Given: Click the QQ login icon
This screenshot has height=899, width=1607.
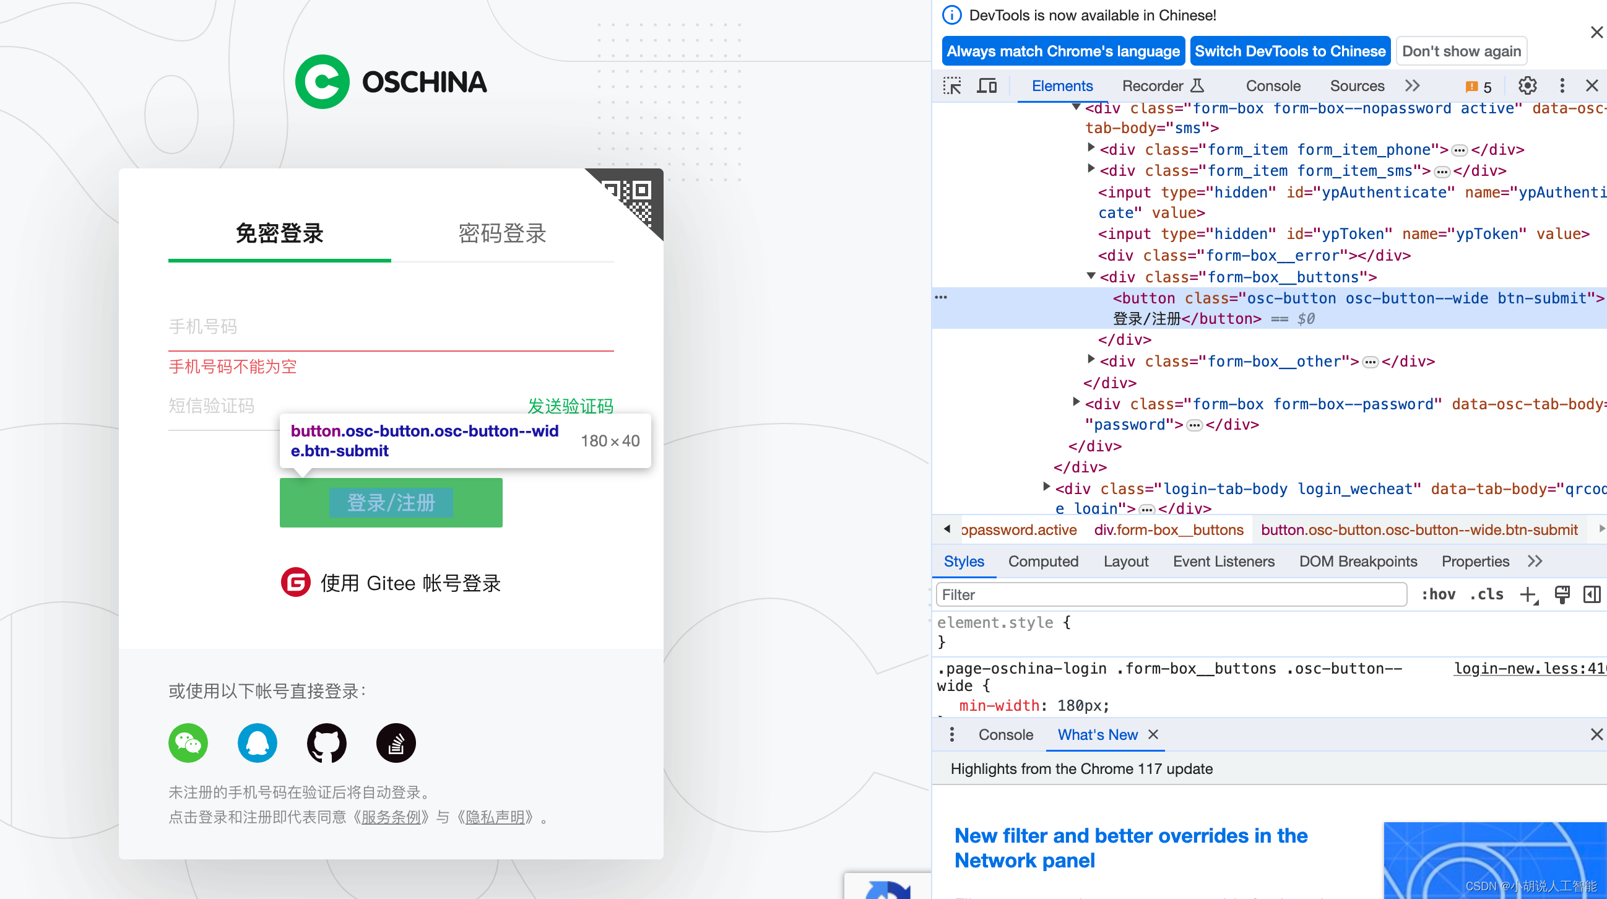Looking at the screenshot, I should (257, 743).
